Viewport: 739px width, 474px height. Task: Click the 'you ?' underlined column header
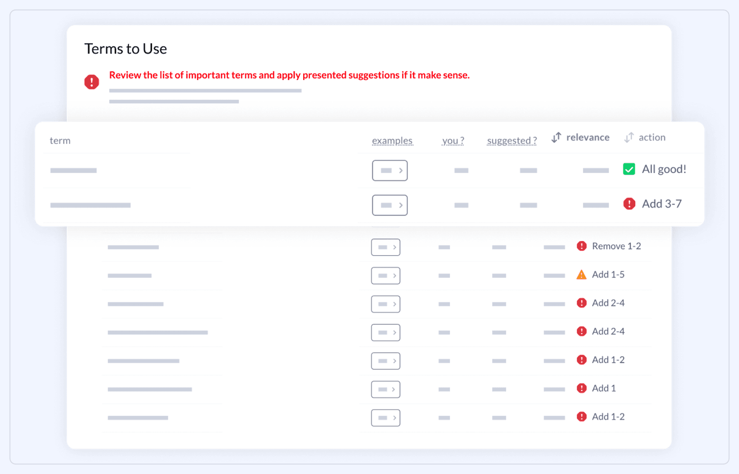click(452, 140)
